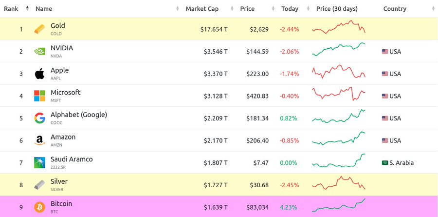
Task: Open the Bitcoin asset link
Action: pyautogui.click(x=61, y=203)
